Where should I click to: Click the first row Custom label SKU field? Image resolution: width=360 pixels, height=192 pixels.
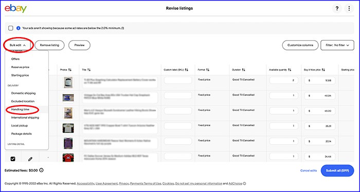click(x=178, y=80)
